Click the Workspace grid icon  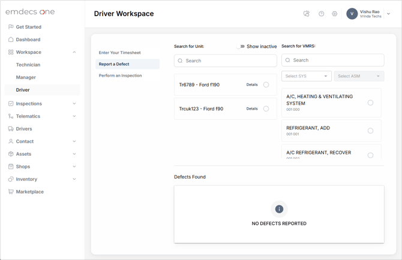[x=11, y=52]
